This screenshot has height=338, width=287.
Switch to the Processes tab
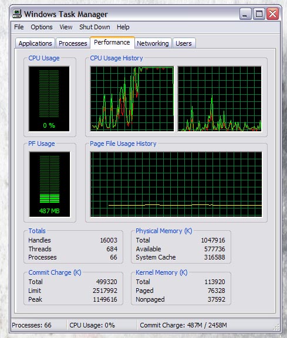(73, 43)
